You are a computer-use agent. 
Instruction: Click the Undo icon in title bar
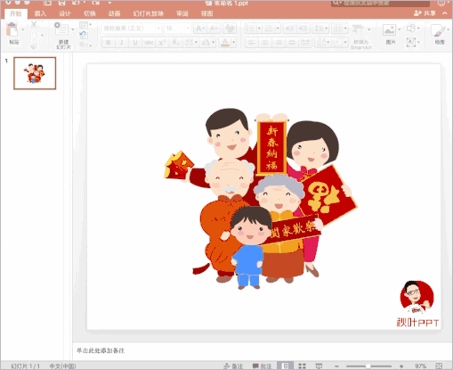[75, 3]
